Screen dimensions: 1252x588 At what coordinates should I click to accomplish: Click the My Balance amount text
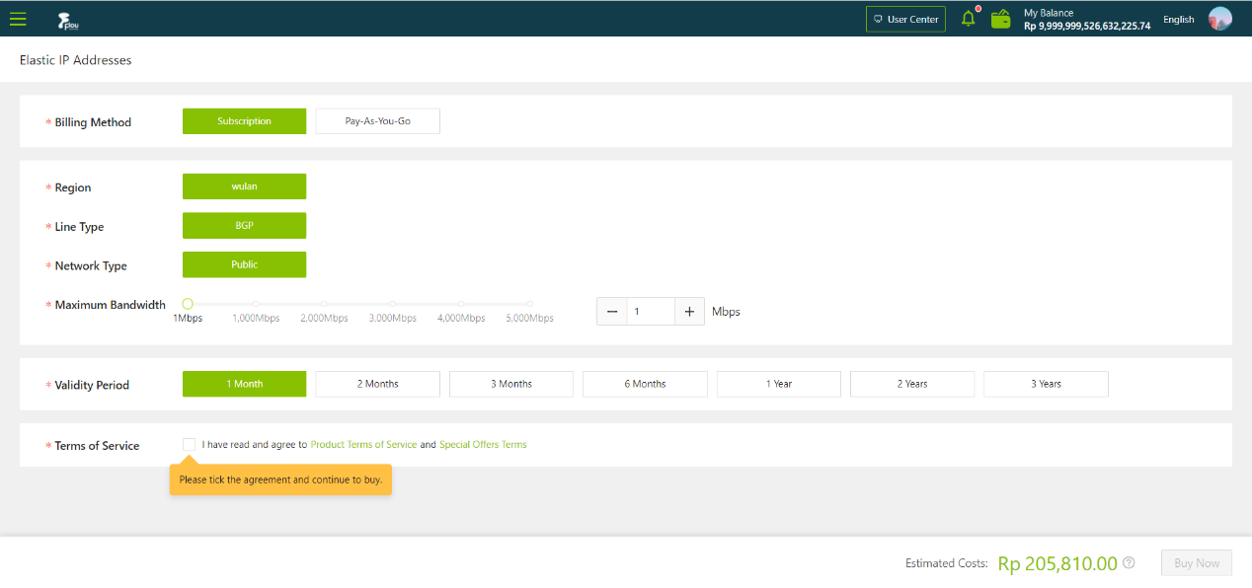(x=1087, y=26)
